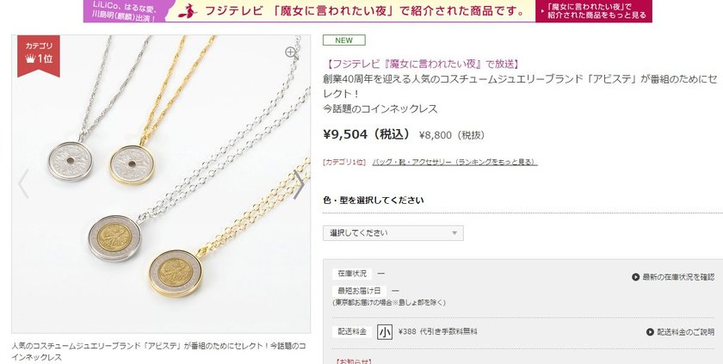This screenshot has height=364, width=723.
Task: Open the バッグ・靴・アクセサリー ranking link
Action: coord(454,162)
